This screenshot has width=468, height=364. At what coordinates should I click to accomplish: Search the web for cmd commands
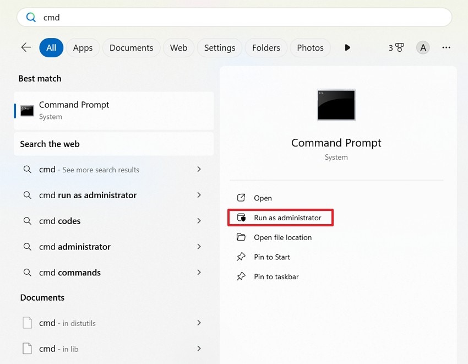tap(69, 272)
